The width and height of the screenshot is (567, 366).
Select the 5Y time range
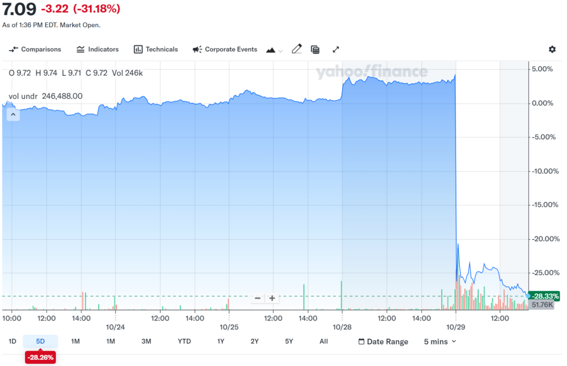(289, 341)
